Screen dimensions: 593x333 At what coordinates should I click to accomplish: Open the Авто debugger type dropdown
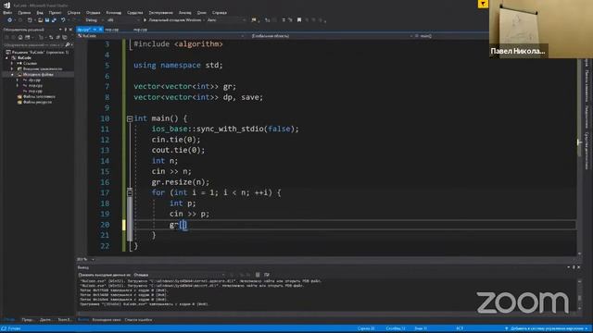pyautogui.click(x=226, y=20)
